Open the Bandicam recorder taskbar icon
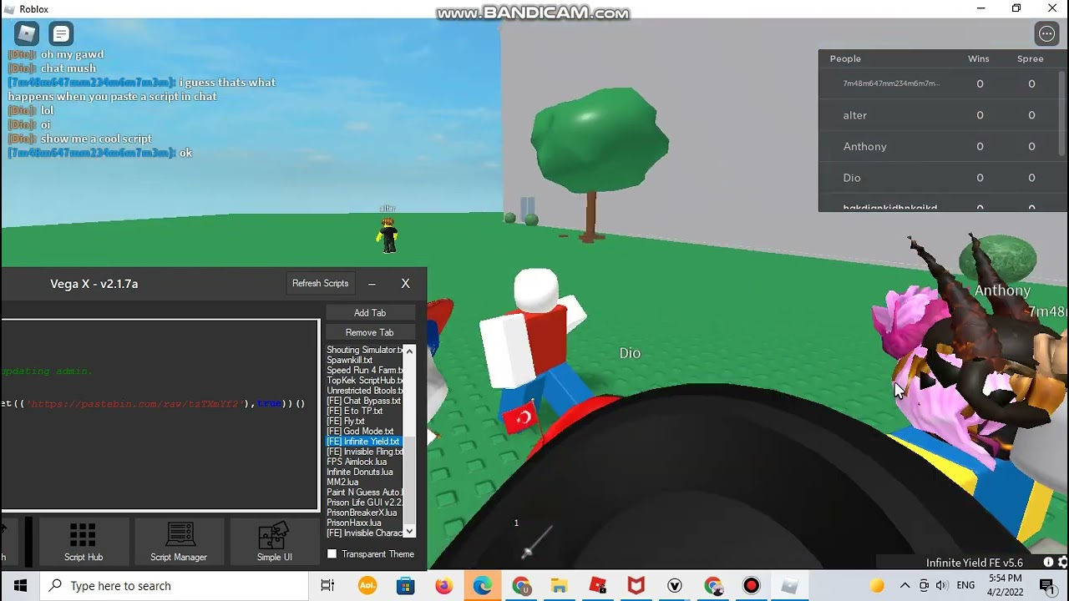 pos(752,586)
